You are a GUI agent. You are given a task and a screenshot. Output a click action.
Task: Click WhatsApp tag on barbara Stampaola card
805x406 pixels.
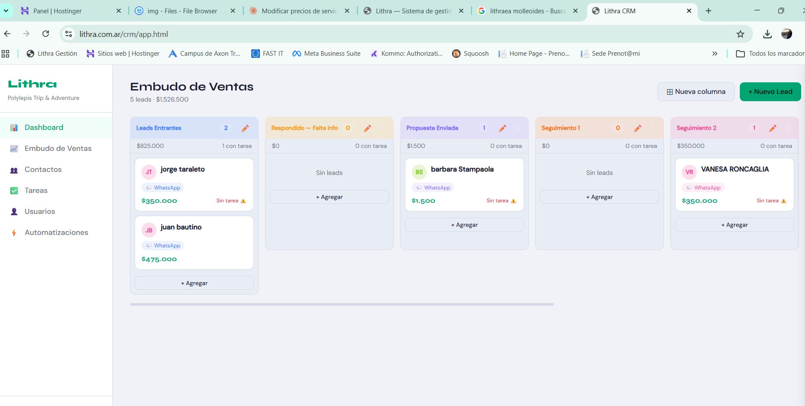point(433,188)
